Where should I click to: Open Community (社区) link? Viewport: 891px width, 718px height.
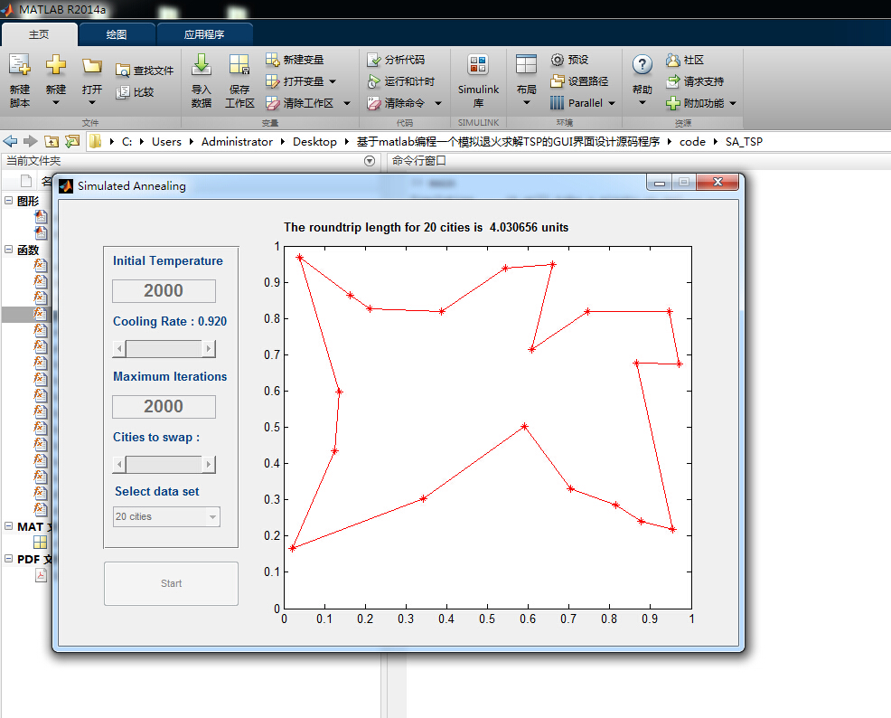coord(685,60)
